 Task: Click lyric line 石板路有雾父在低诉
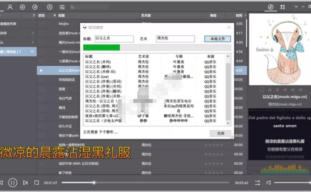click(x=285, y=150)
